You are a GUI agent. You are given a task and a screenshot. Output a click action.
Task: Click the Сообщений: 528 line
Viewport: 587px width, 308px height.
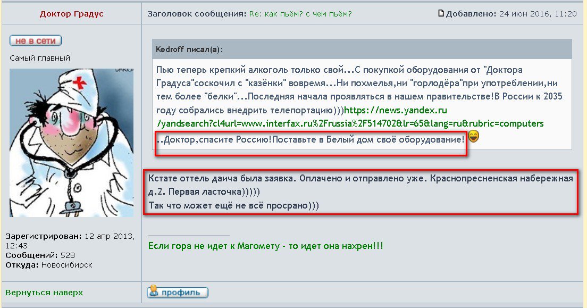(40, 255)
